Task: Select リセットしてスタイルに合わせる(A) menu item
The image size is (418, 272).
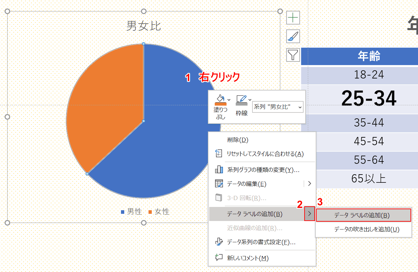Action: pos(262,154)
